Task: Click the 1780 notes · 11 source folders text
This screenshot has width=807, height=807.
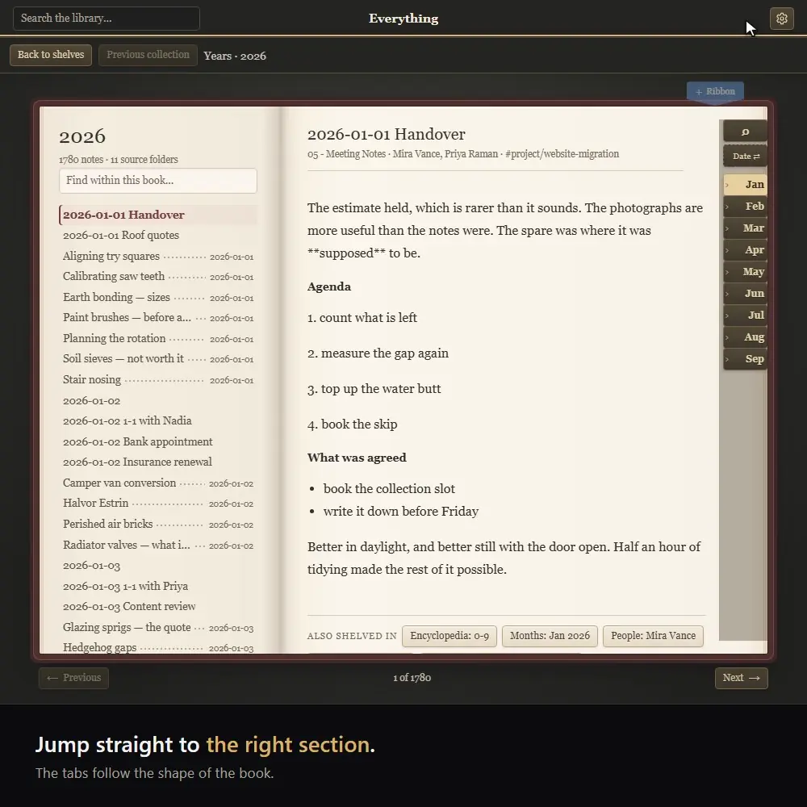Action: (119, 160)
